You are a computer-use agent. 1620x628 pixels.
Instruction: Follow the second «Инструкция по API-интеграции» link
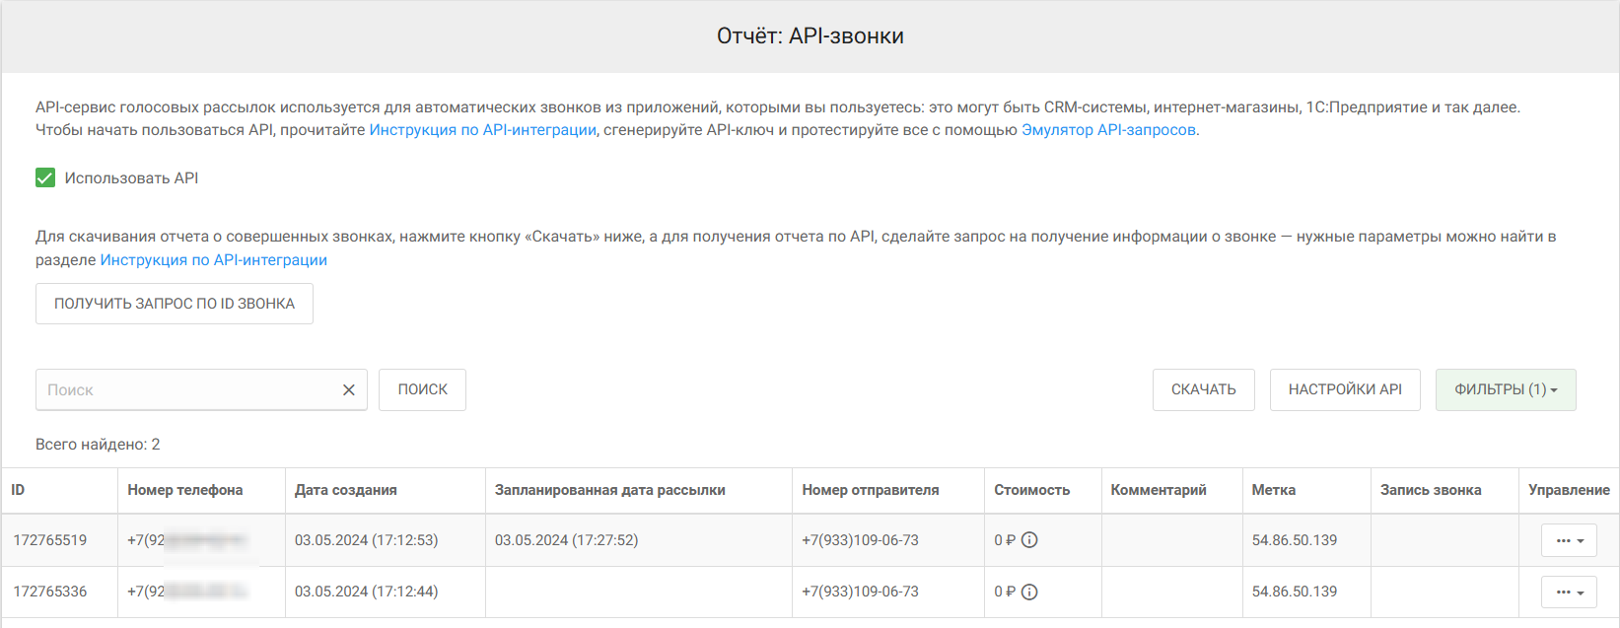[x=214, y=260]
